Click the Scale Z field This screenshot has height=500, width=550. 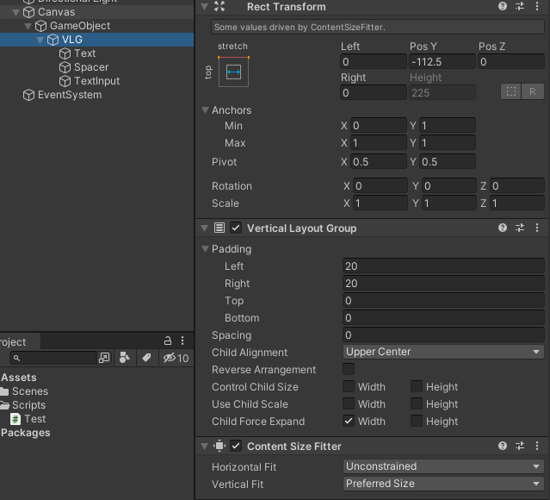517,203
